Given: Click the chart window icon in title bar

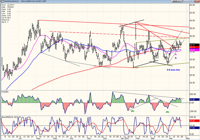Looking at the screenshot, I should (2, 1).
